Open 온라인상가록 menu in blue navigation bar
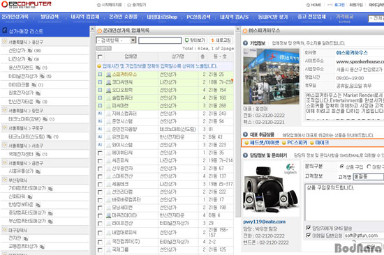This screenshot has height=255, width=384. (15, 17)
